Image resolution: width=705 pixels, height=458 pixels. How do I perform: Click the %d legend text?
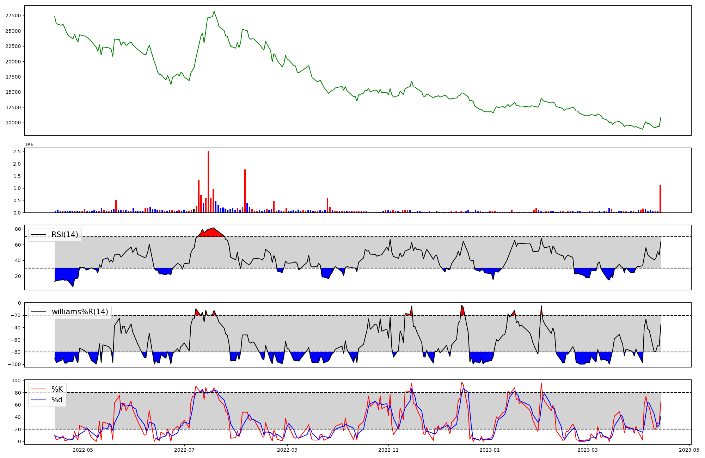point(57,400)
